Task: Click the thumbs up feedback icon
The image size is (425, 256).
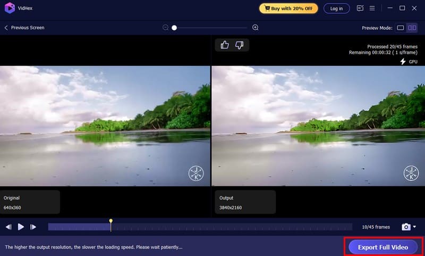Action: (224, 45)
